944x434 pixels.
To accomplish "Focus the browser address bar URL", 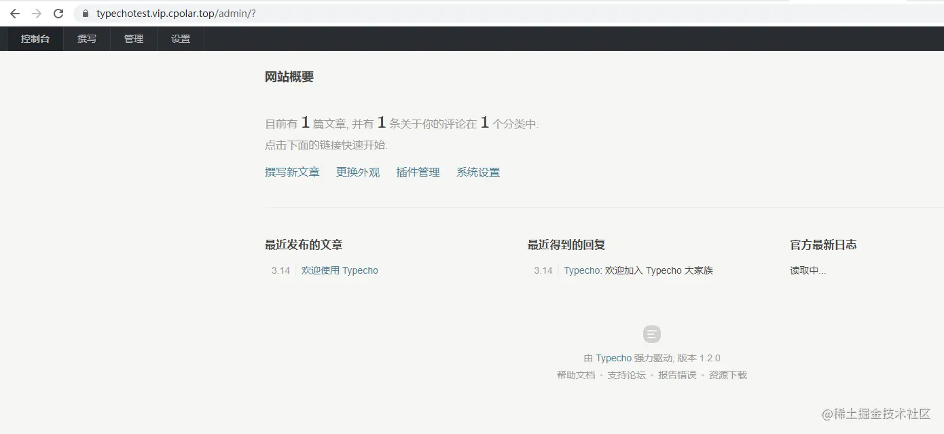I will tap(176, 14).
